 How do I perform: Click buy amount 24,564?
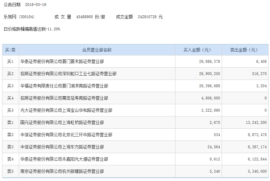[x=214, y=147]
